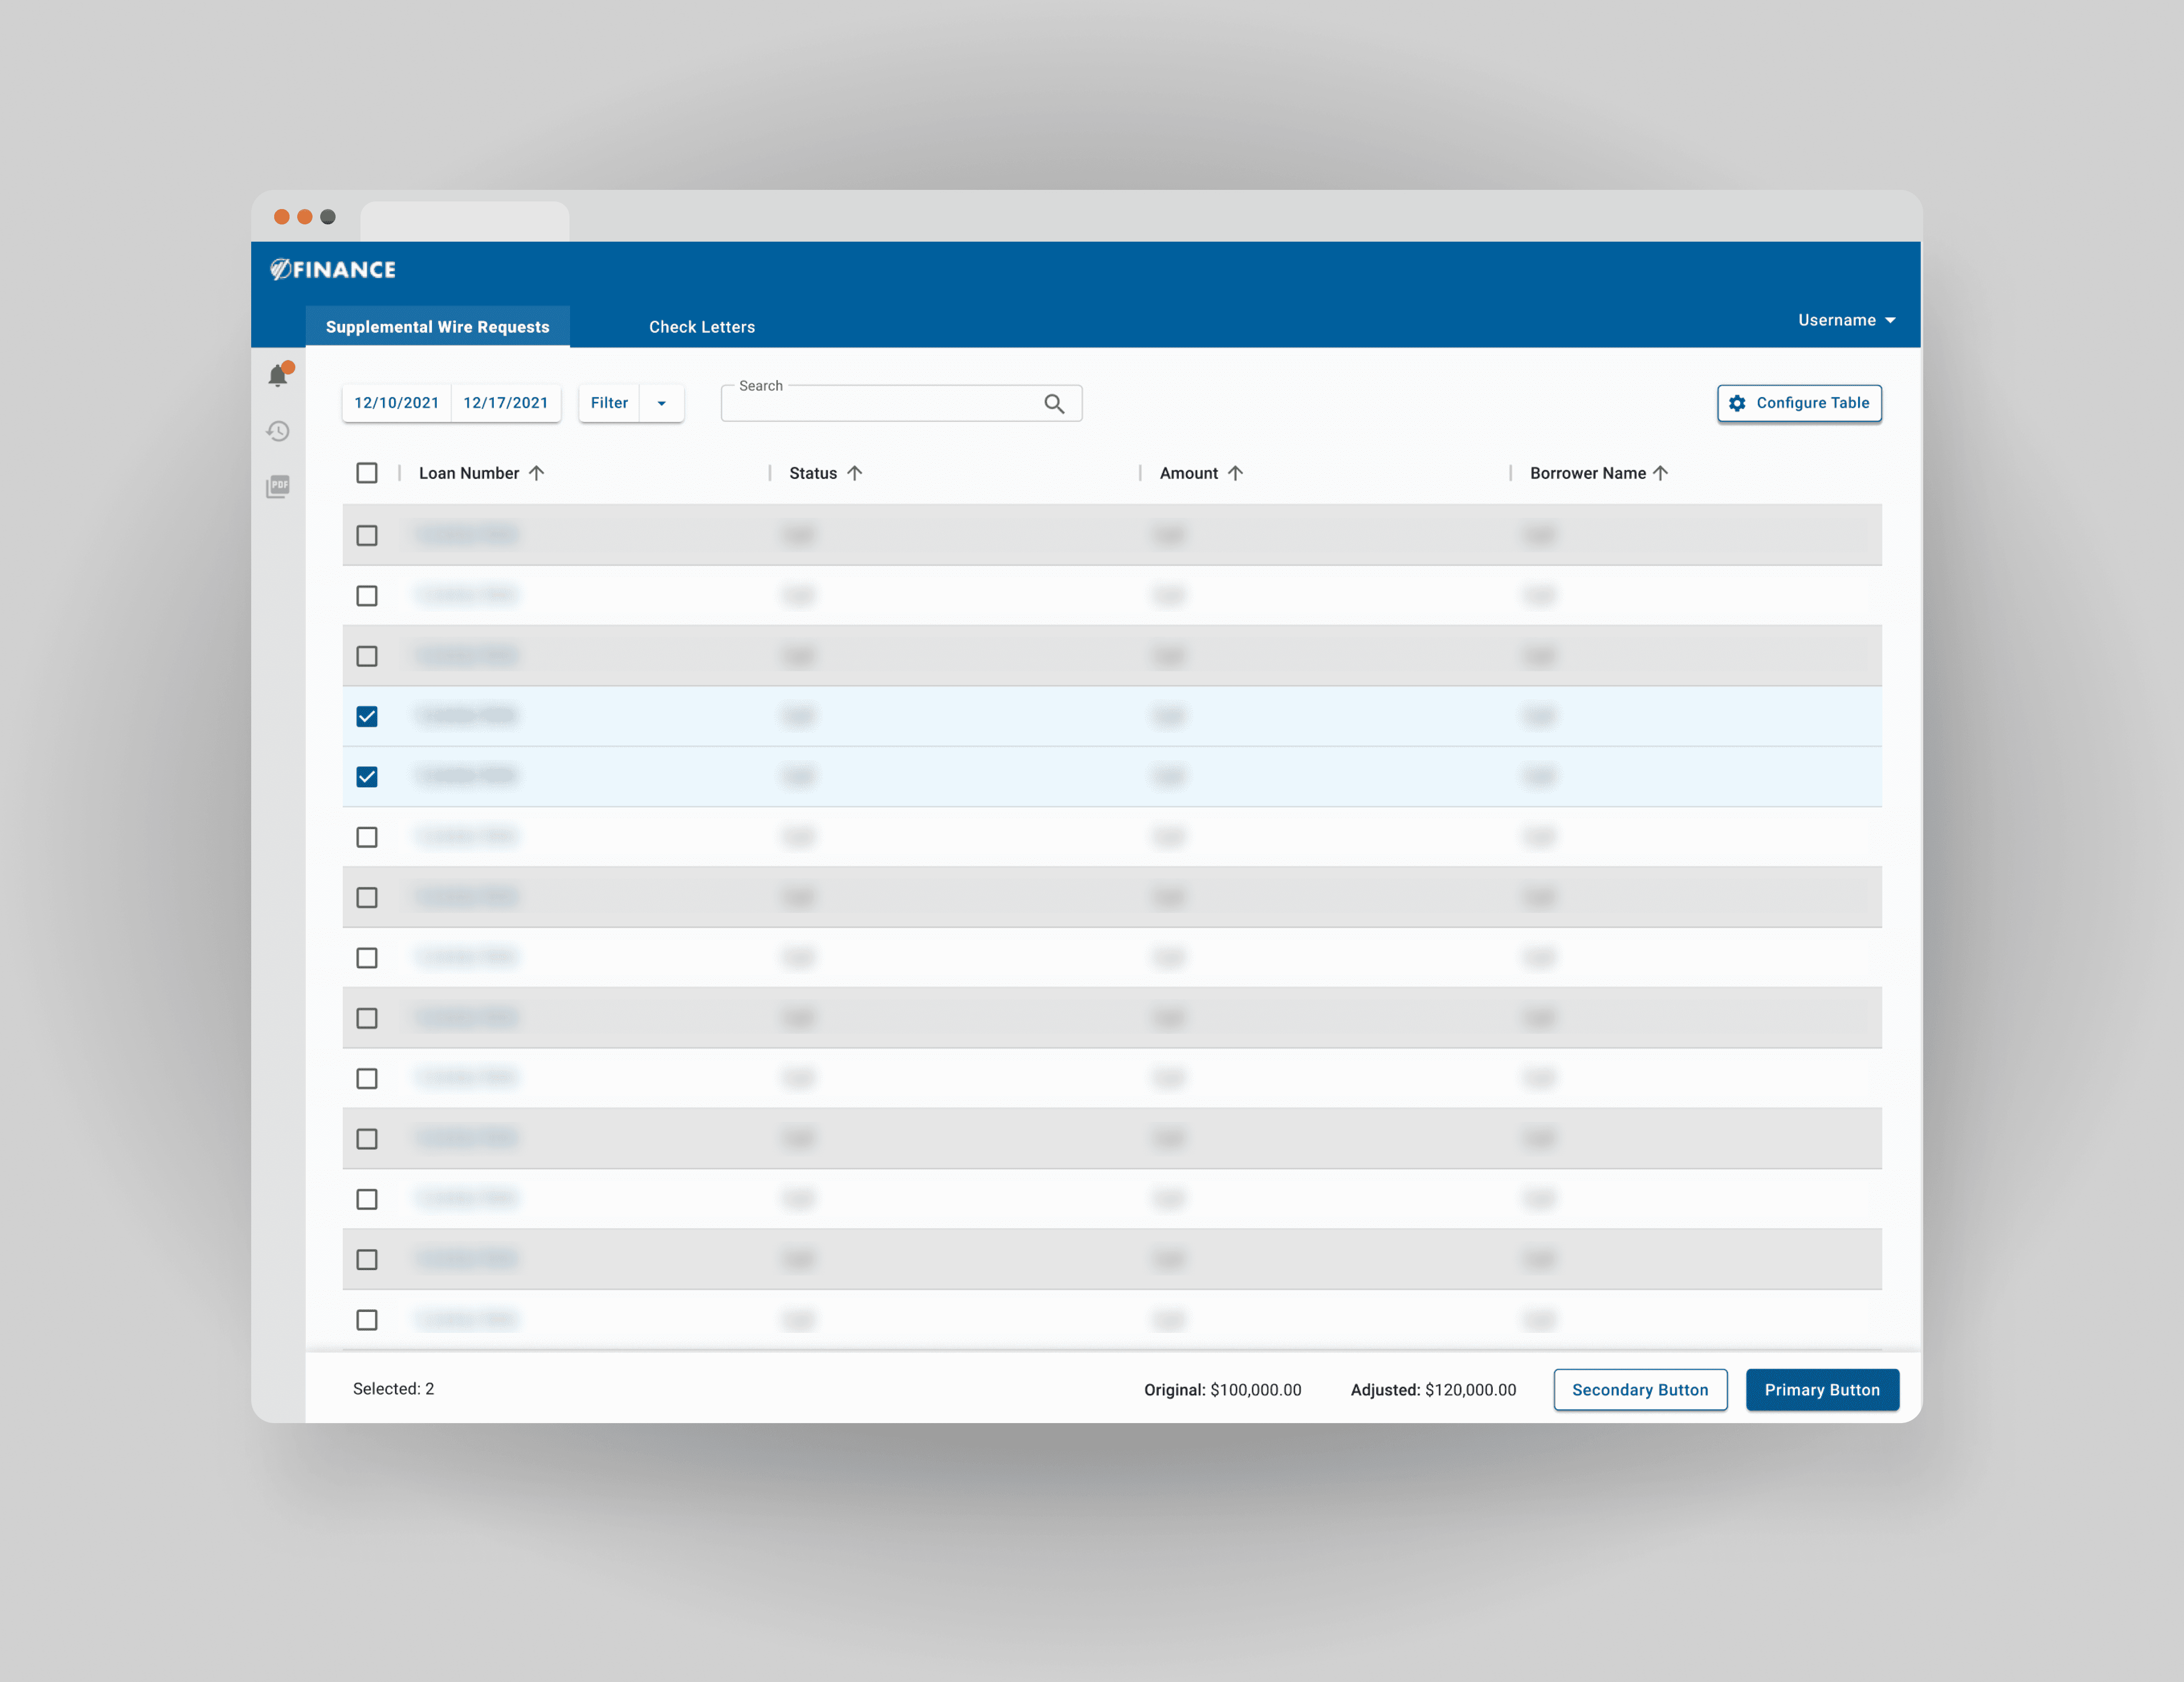Select the PDF export icon in the sidebar

[x=278, y=486]
